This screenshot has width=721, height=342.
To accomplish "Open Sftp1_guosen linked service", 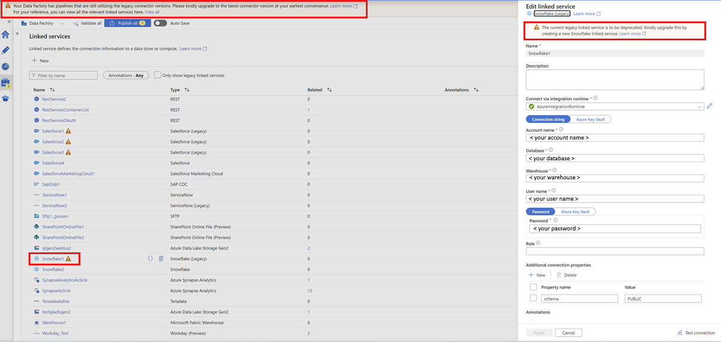I will [x=57, y=216].
